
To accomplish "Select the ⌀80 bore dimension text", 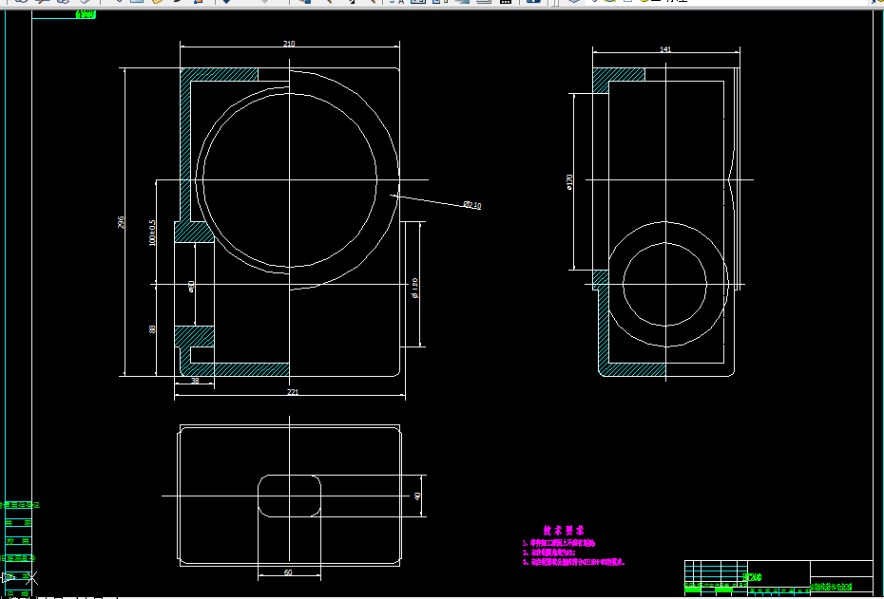I will [191, 287].
